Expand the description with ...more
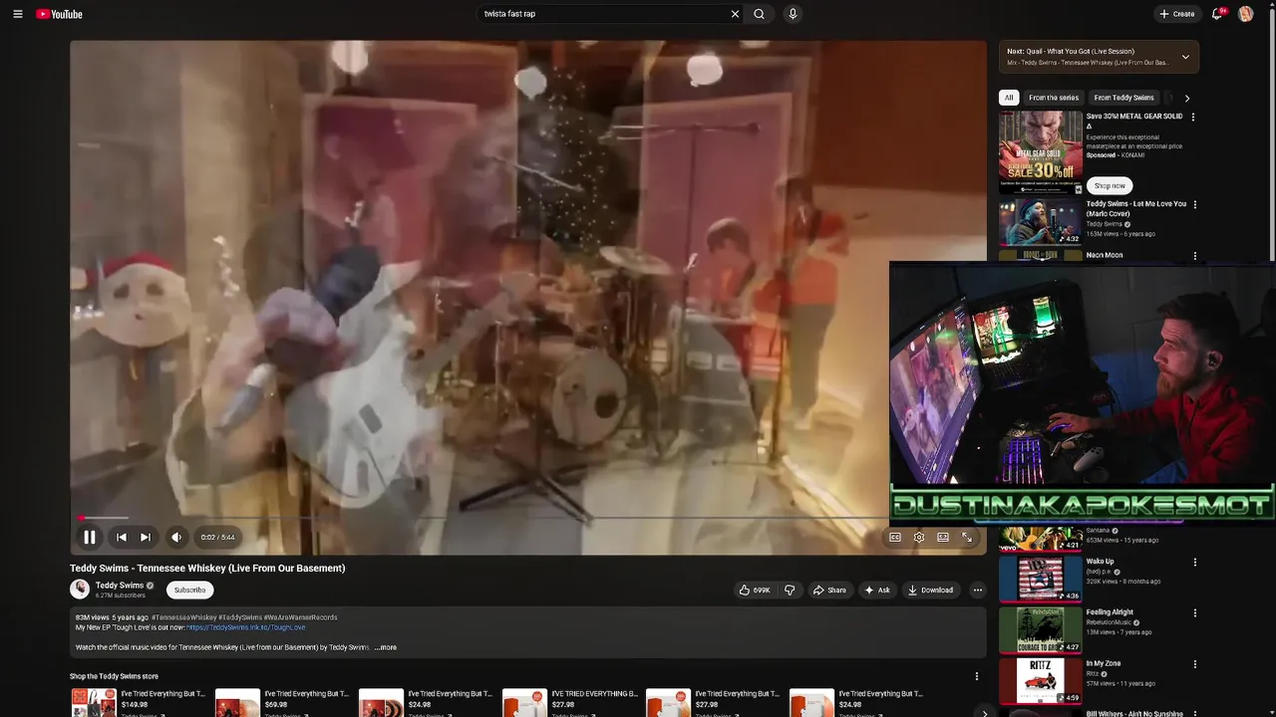Screen dimensions: 1276x717 [x=385, y=647]
